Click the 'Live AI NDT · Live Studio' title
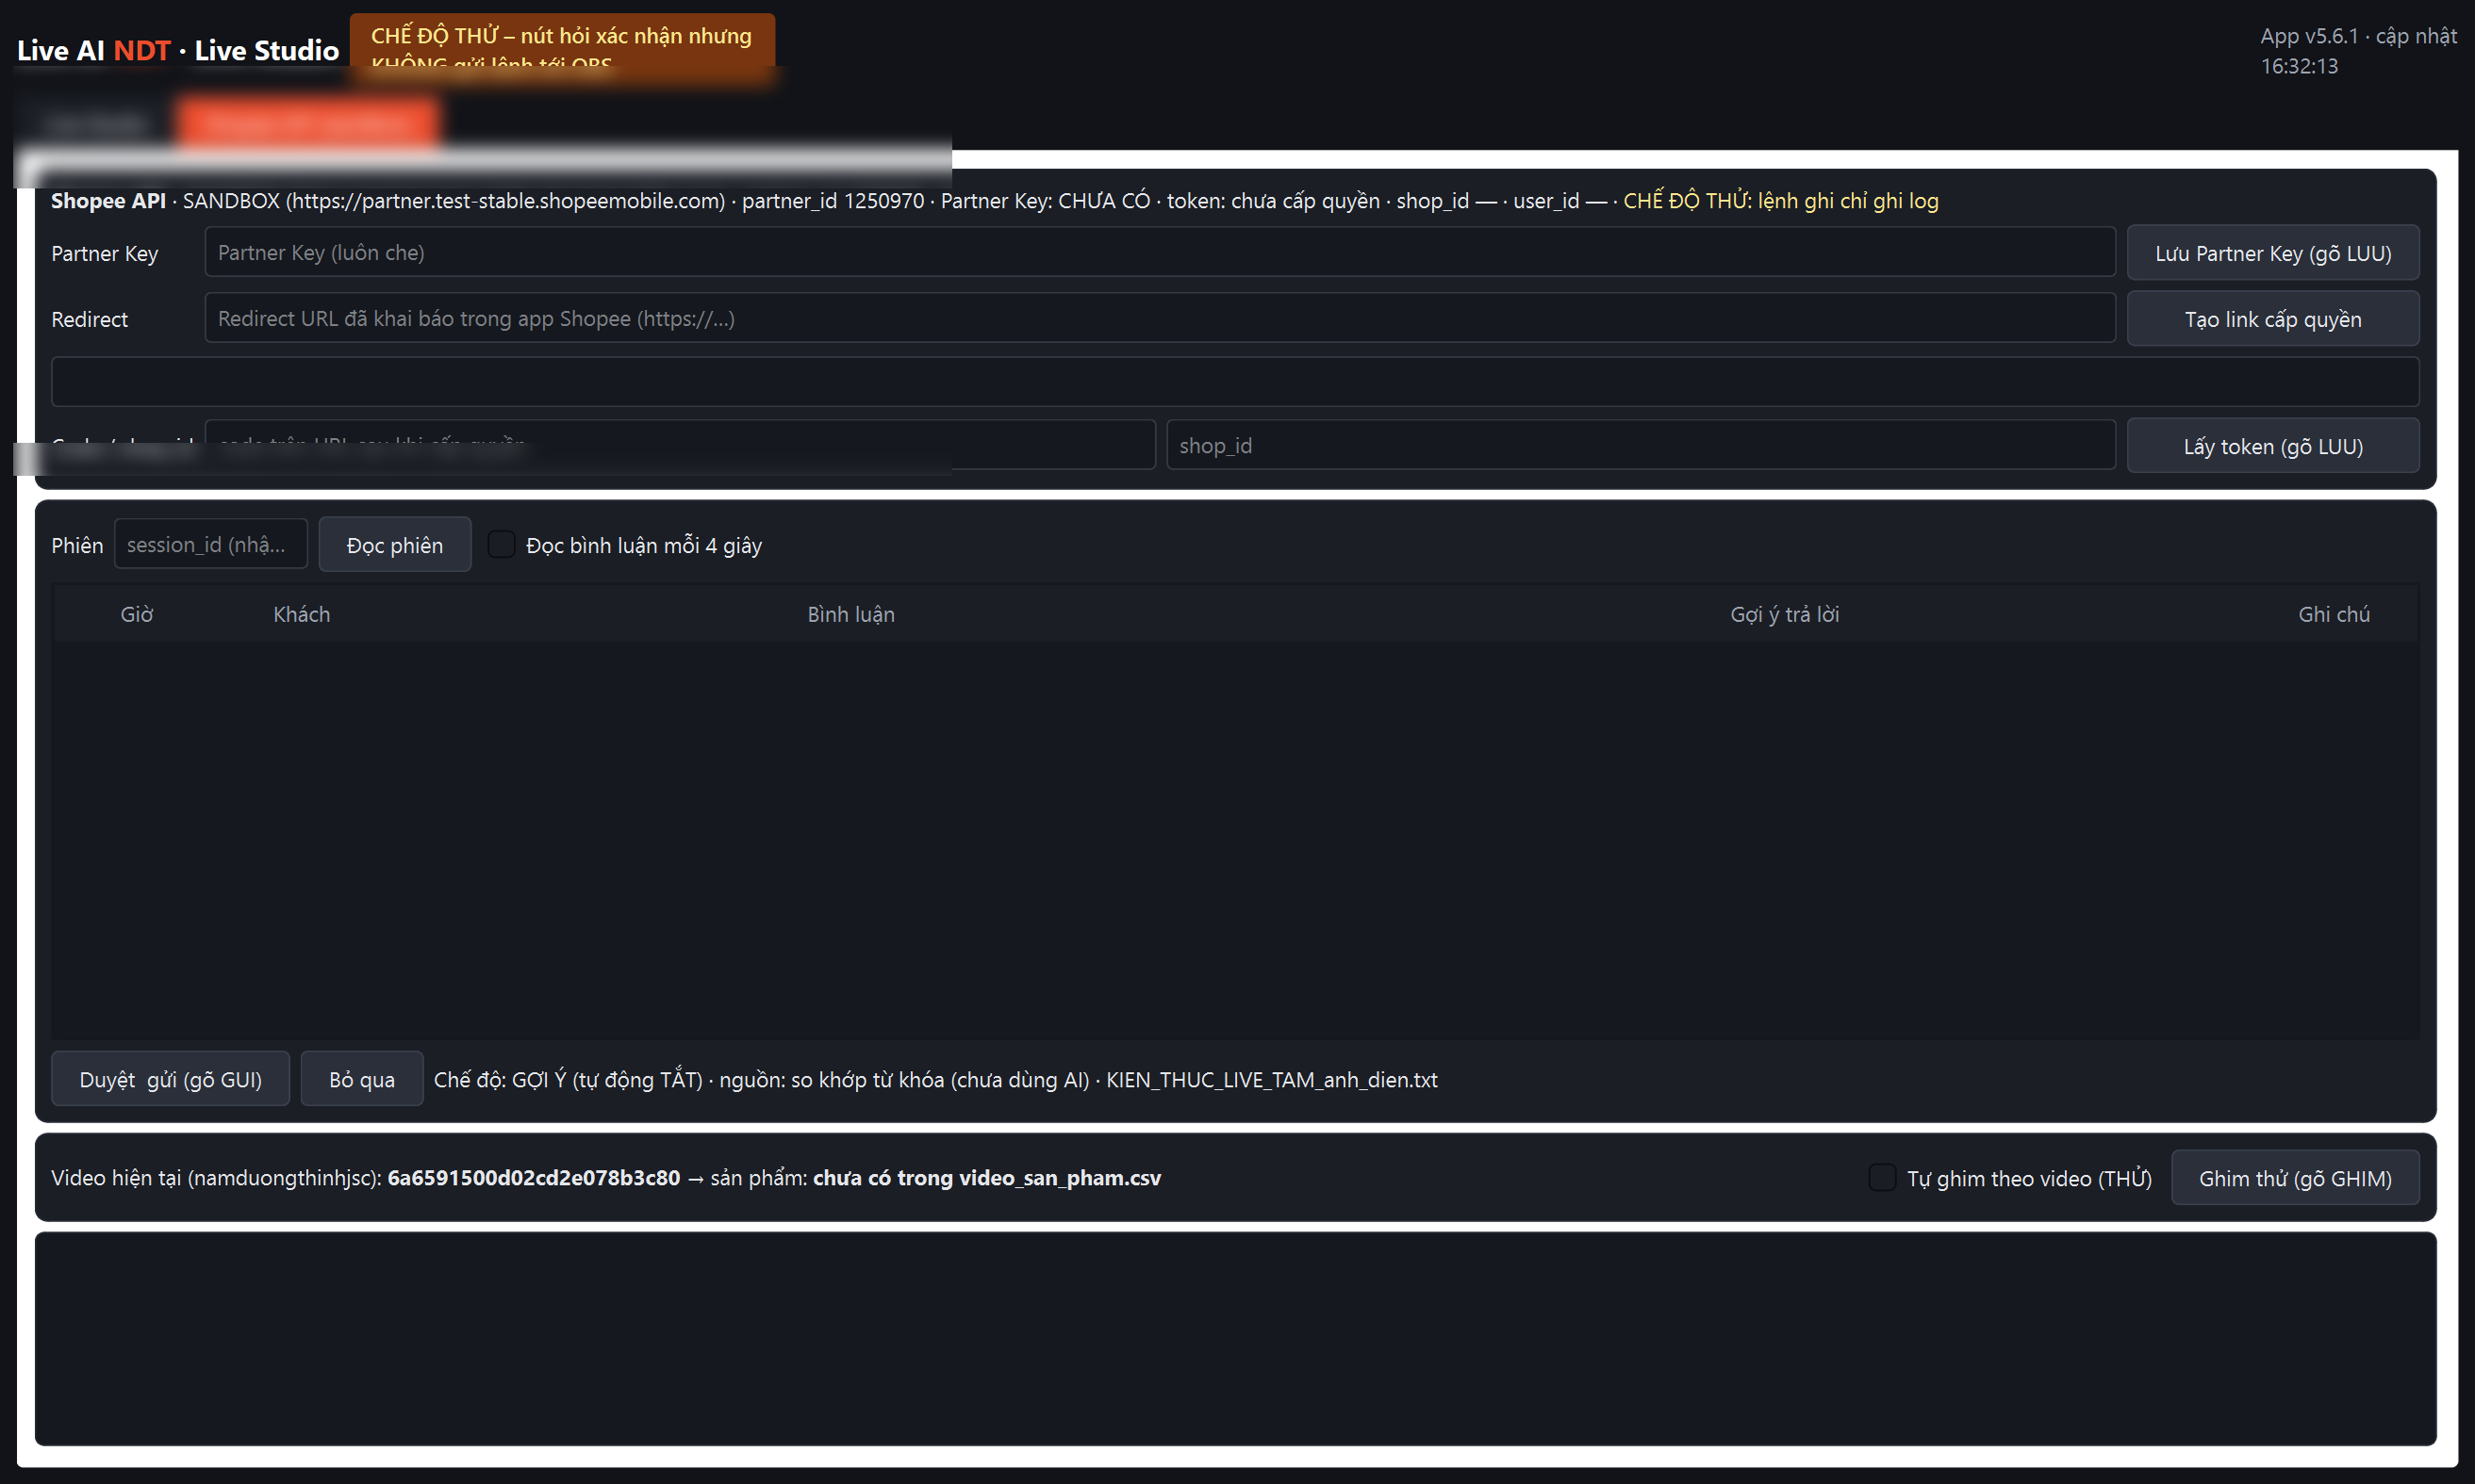 point(178,51)
